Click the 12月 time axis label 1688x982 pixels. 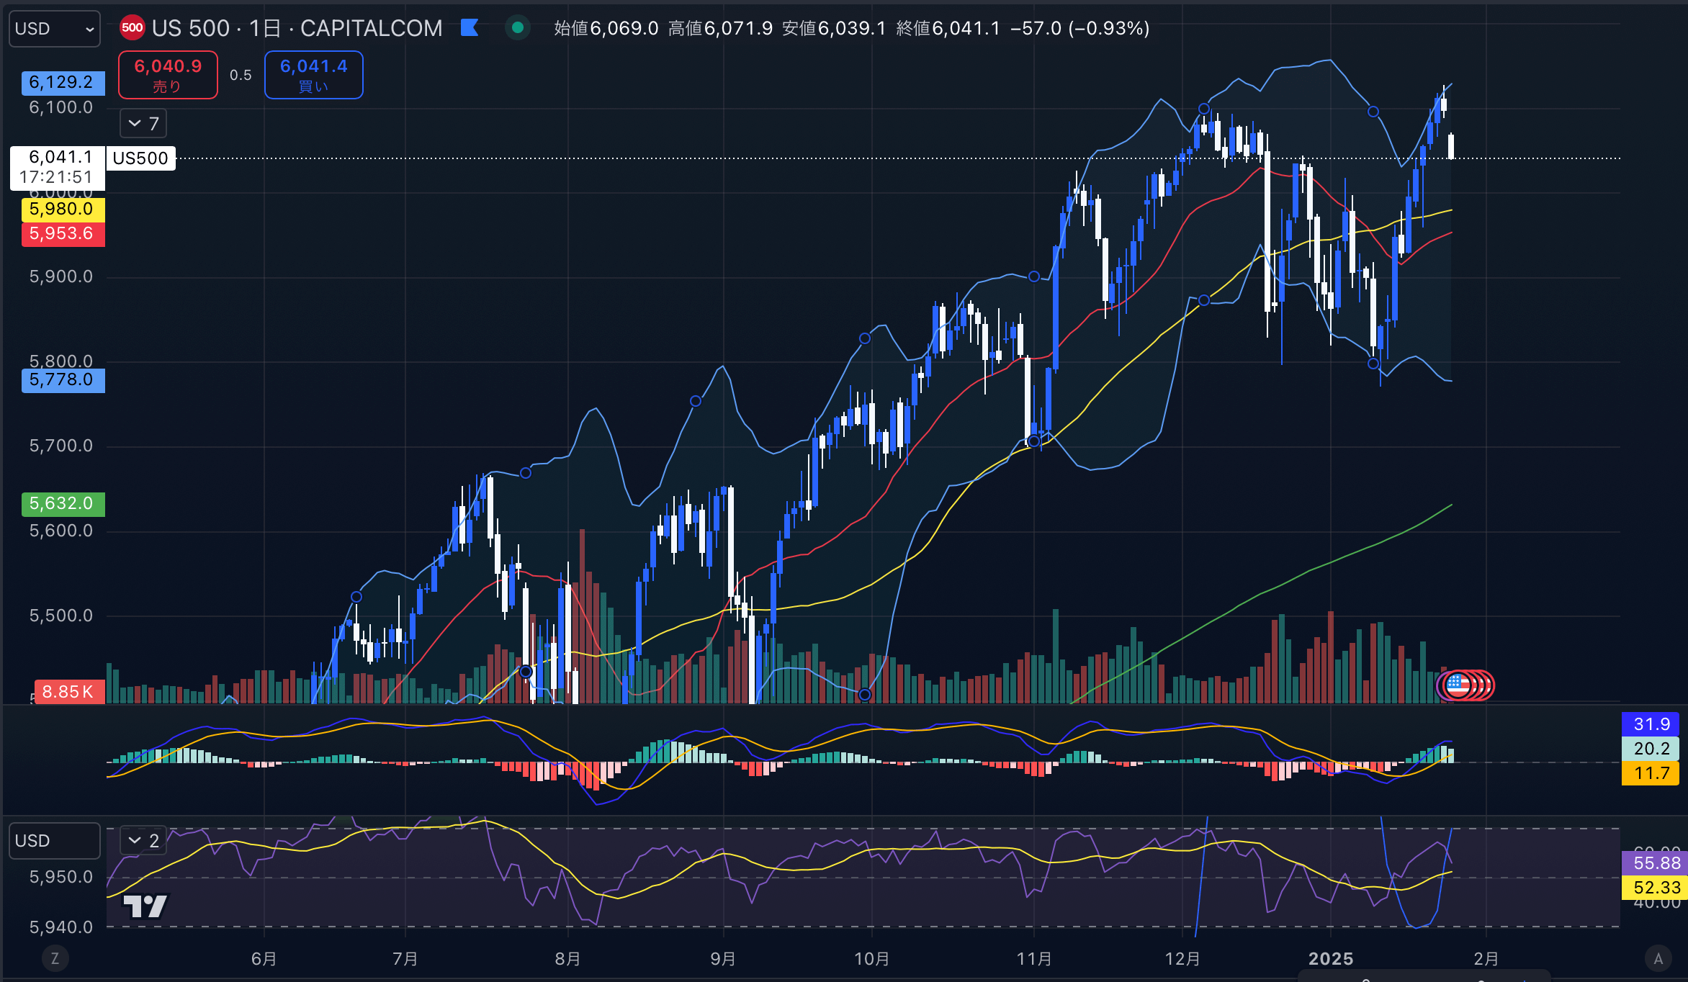click(1182, 959)
